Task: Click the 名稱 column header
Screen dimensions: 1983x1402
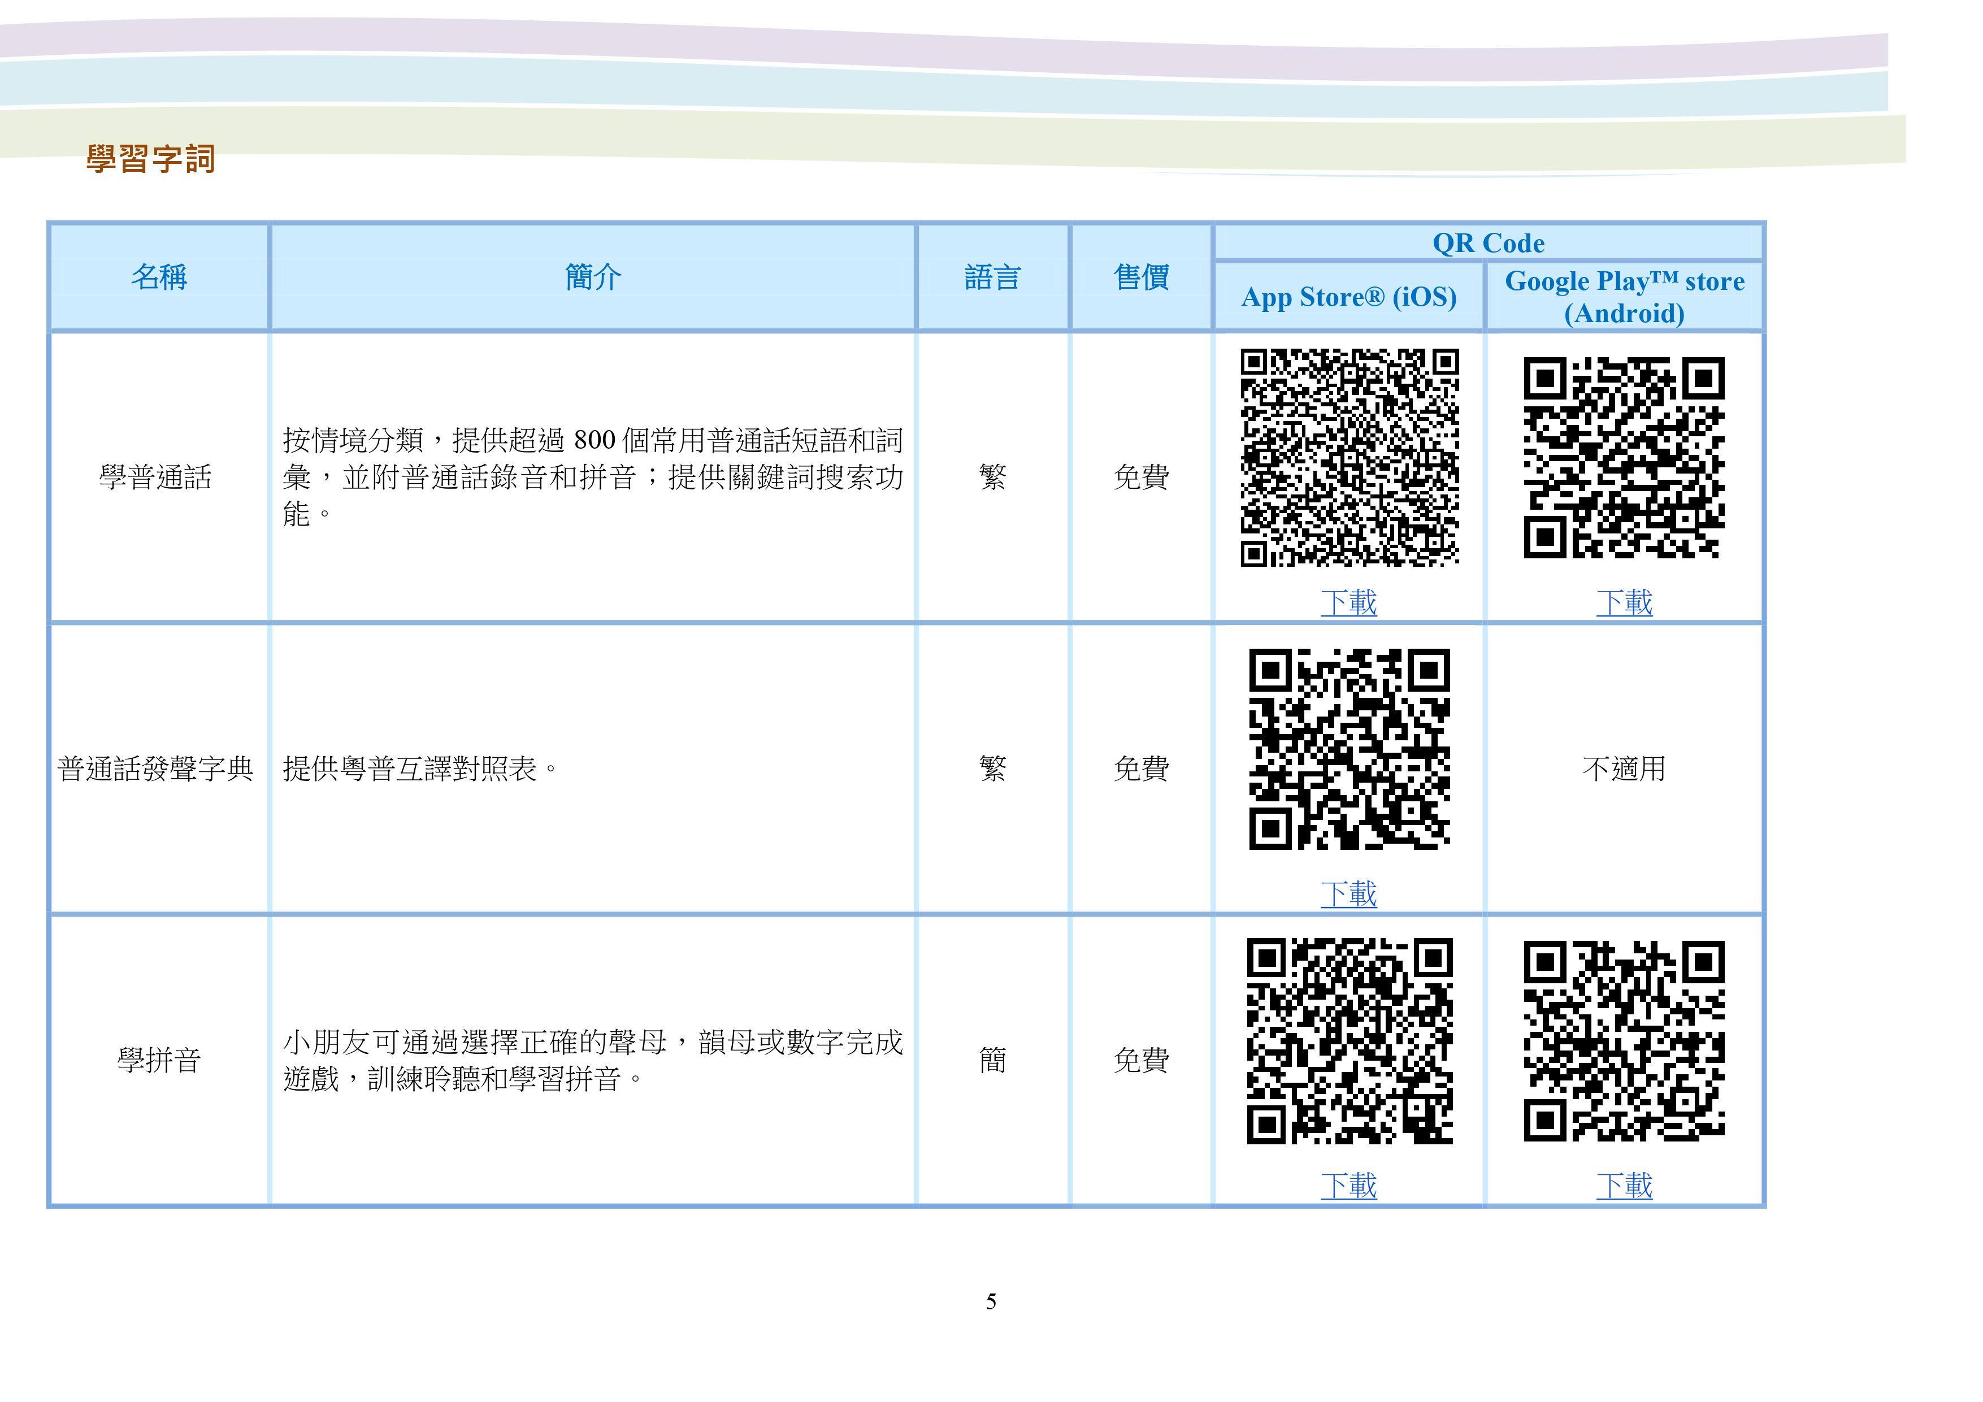Action: point(159,277)
